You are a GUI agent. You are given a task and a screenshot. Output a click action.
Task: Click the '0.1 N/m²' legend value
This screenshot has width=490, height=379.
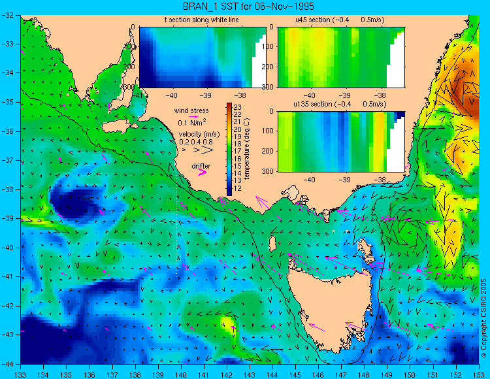[192, 122]
